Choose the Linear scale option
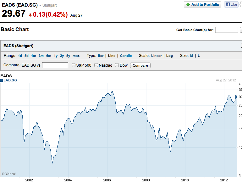This screenshot has height=182, width=242. click(156, 56)
